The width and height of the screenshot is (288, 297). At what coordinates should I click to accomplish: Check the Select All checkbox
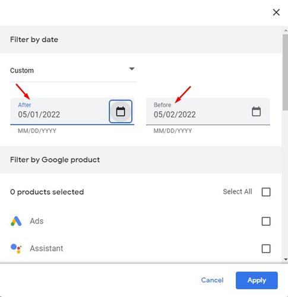(266, 192)
